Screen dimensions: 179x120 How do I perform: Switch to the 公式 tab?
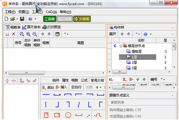click(84, 80)
